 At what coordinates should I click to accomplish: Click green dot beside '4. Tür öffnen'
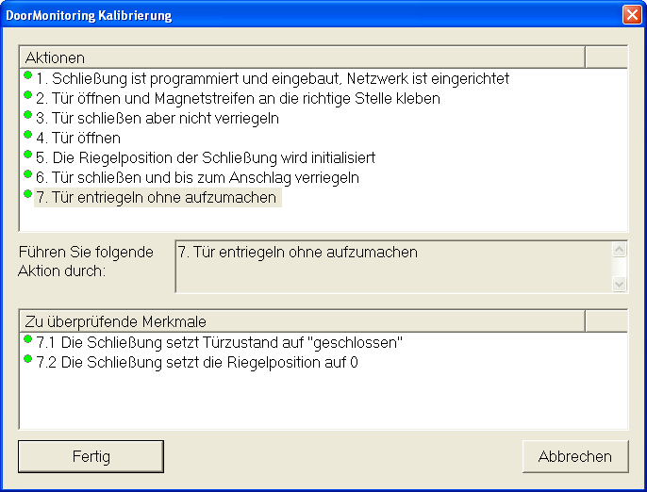(27, 134)
